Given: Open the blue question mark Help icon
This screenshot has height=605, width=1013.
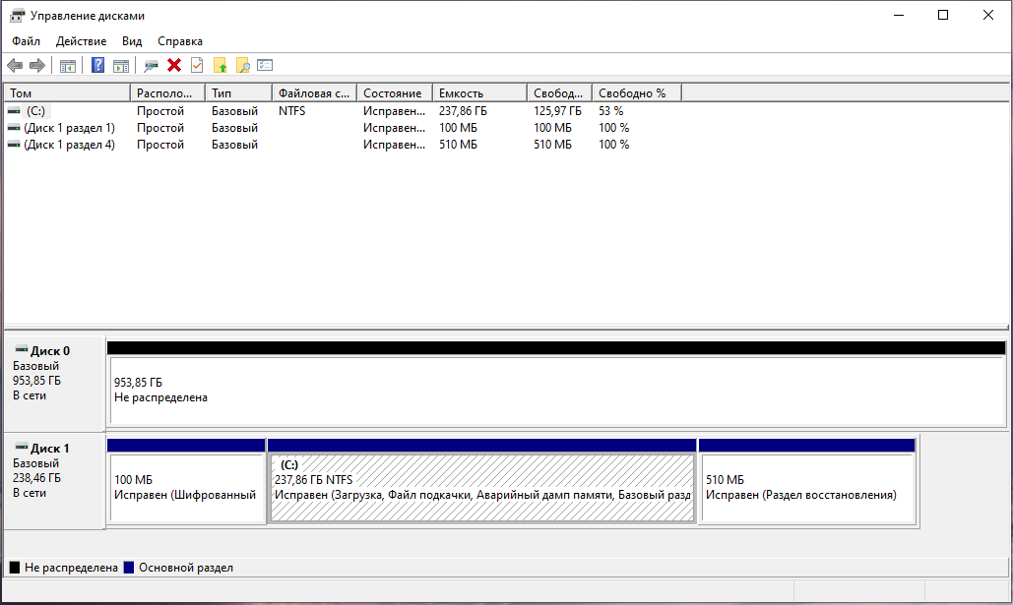Looking at the screenshot, I should pos(97,65).
